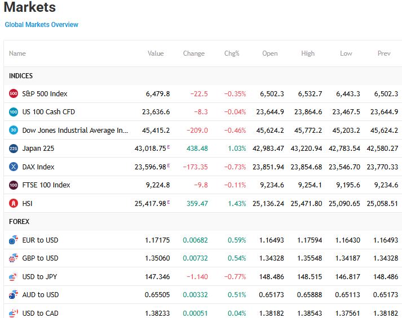The image size is (402, 318).
Task: Click the Name column header
Action: click(x=17, y=53)
